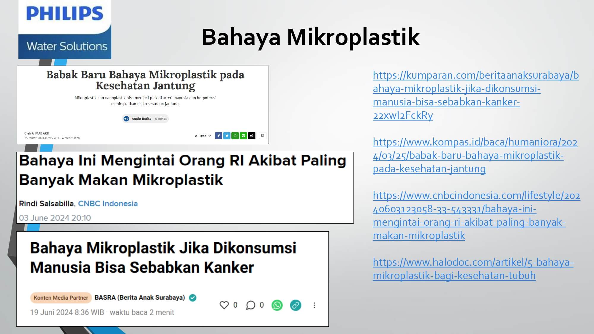Click the teal round copy-link icon

coord(296,305)
